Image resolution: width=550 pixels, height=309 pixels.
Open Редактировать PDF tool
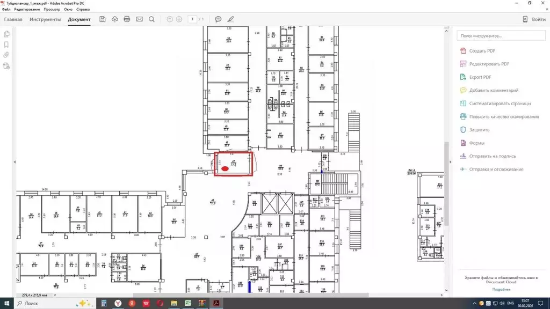484,64
